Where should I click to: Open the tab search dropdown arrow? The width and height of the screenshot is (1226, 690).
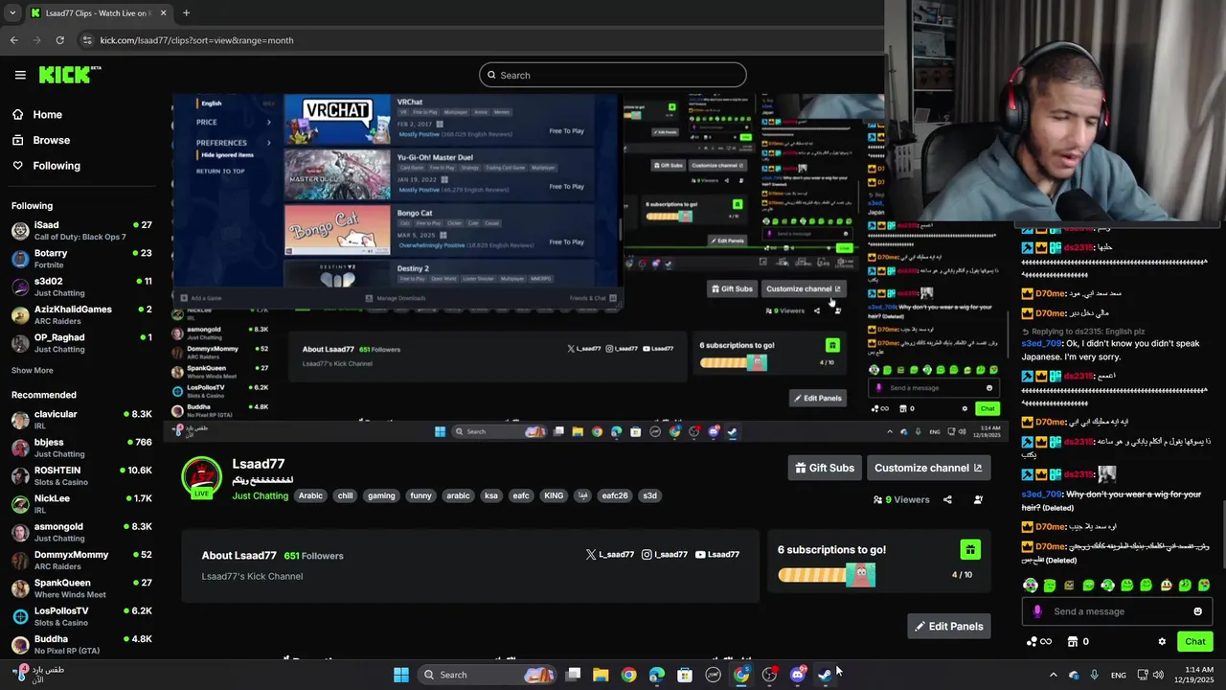click(x=12, y=13)
